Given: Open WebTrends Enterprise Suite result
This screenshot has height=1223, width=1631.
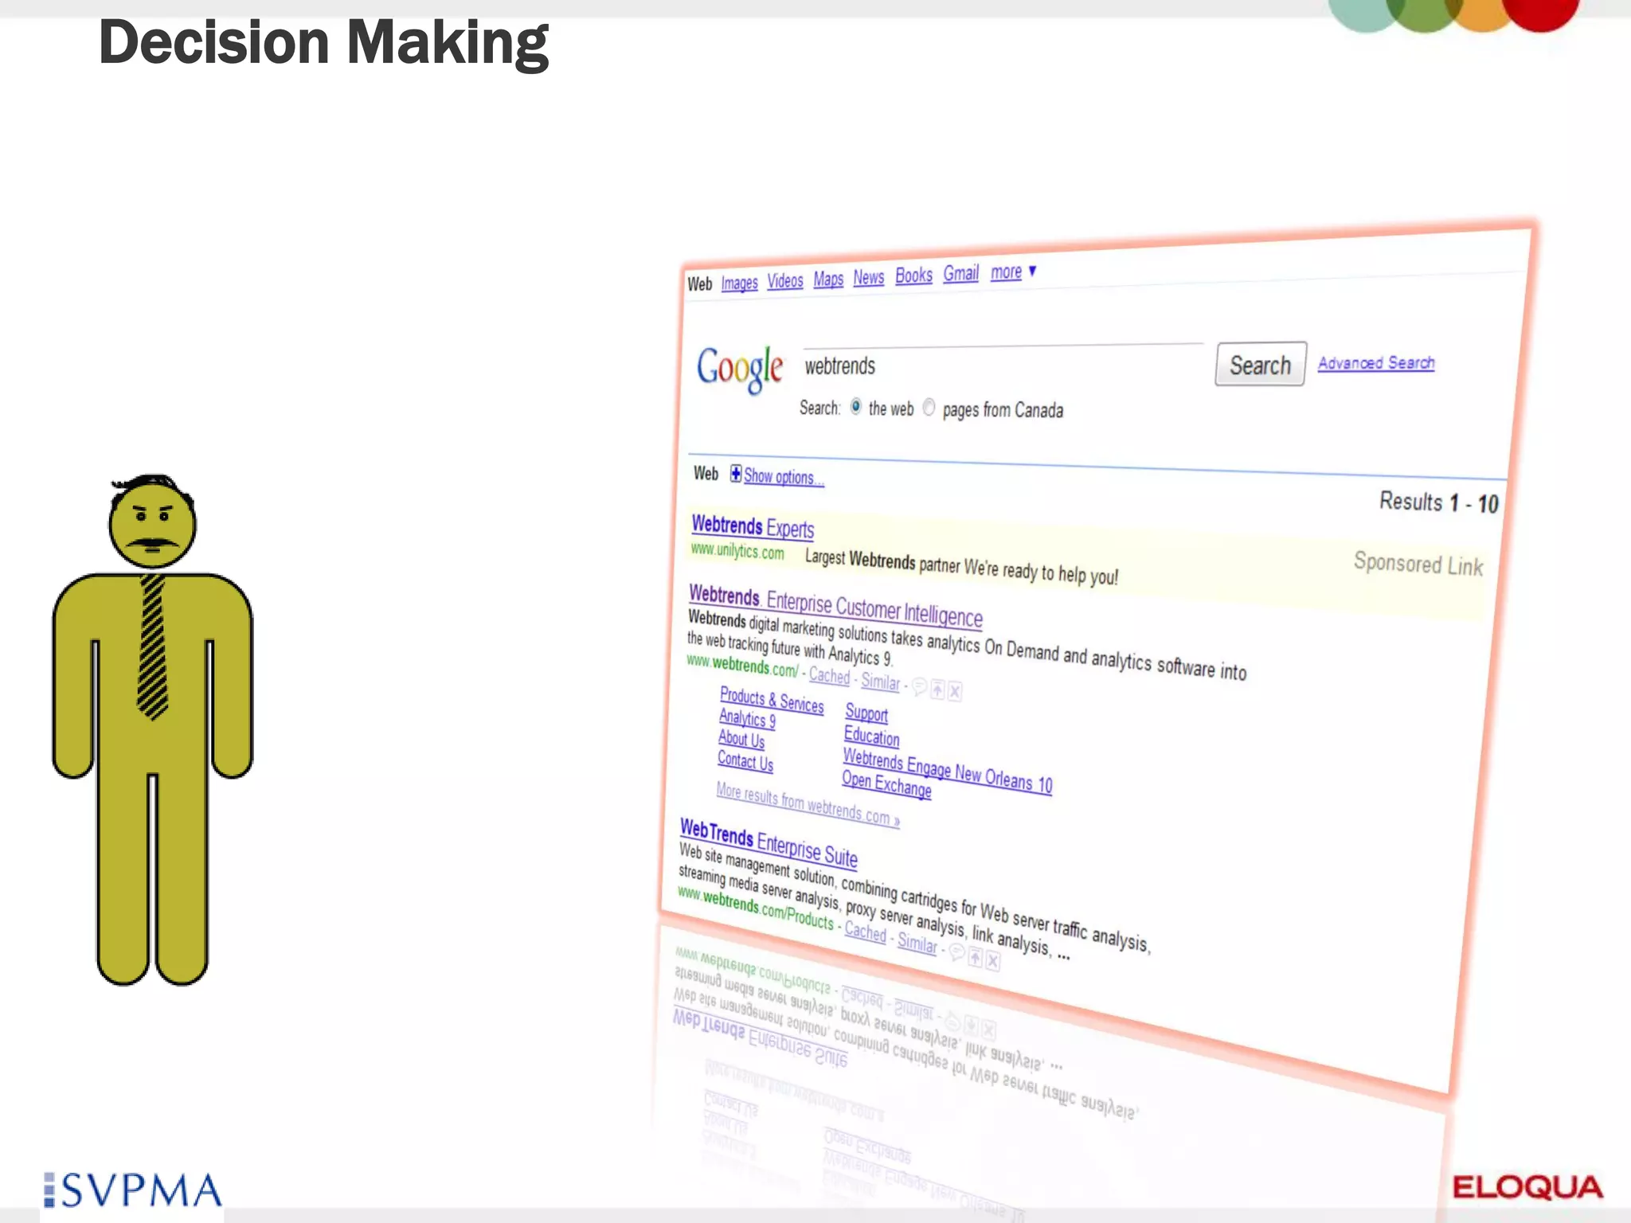Looking at the screenshot, I should [x=769, y=844].
